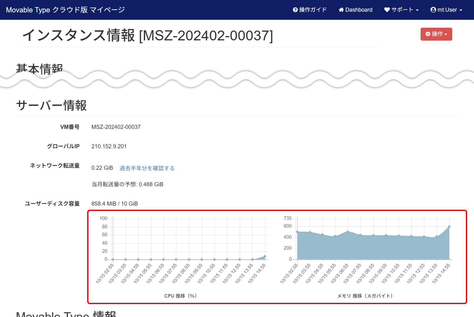Click the memory chart point at 10/15 06:55
Image resolution: width=474 pixels, height=317 pixels.
348,232
